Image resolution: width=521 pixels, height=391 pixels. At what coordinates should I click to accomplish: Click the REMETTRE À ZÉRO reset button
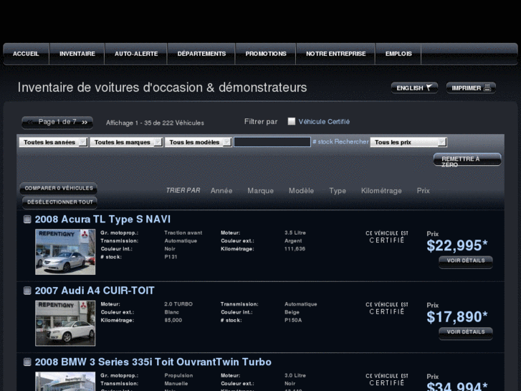[x=467, y=159]
